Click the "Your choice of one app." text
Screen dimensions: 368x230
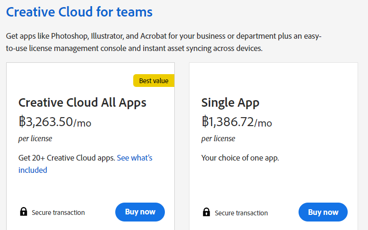tap(240, 158)
